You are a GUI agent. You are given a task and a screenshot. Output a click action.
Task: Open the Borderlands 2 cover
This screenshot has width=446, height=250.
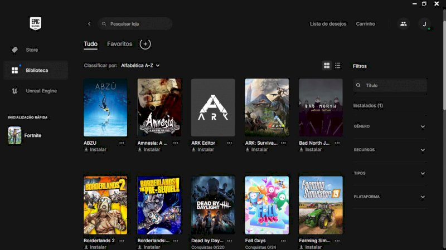[x=105, y=205]
